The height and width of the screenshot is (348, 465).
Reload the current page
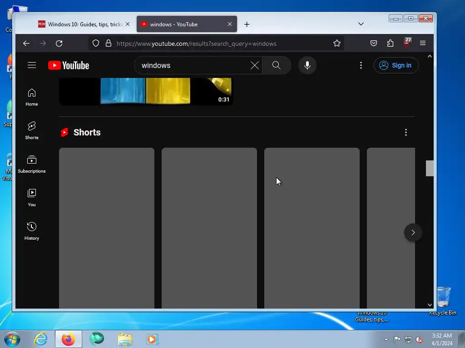[x=59, y=43]
